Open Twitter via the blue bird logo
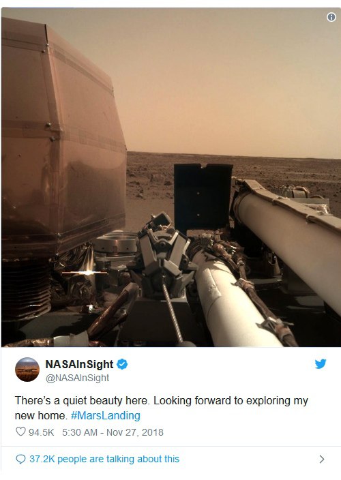The image size is (341, 480). pos(321,363)
